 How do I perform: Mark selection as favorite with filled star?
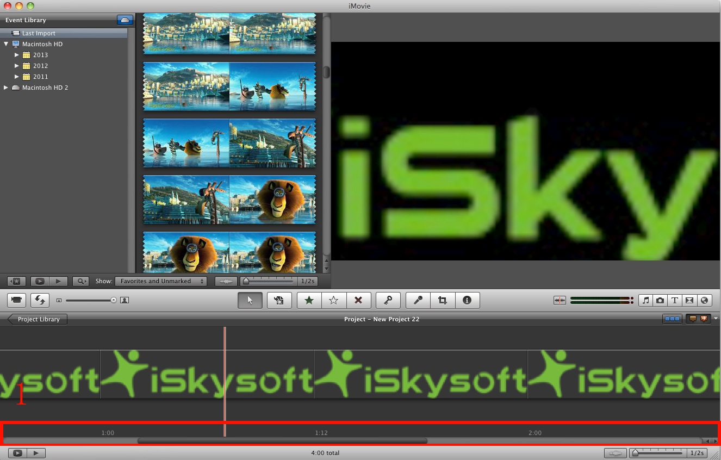click(309, 300)
